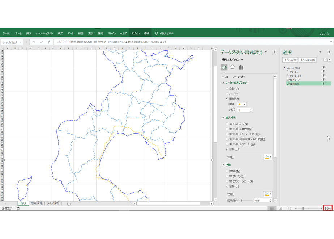This screenshot has width=334, height=239.
Task: Toggle visibility of 01_11map
Action: (x=324, y=68)
